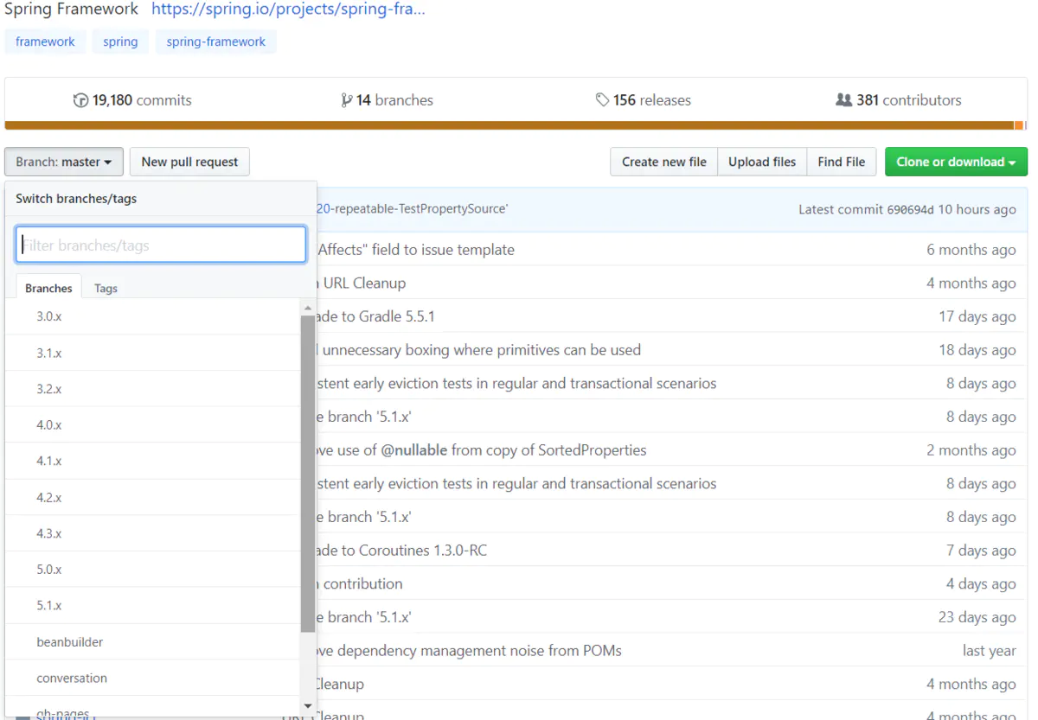Select the 5.0.x branch
This screenshot has width=1038, height=720.
(152, 570)
